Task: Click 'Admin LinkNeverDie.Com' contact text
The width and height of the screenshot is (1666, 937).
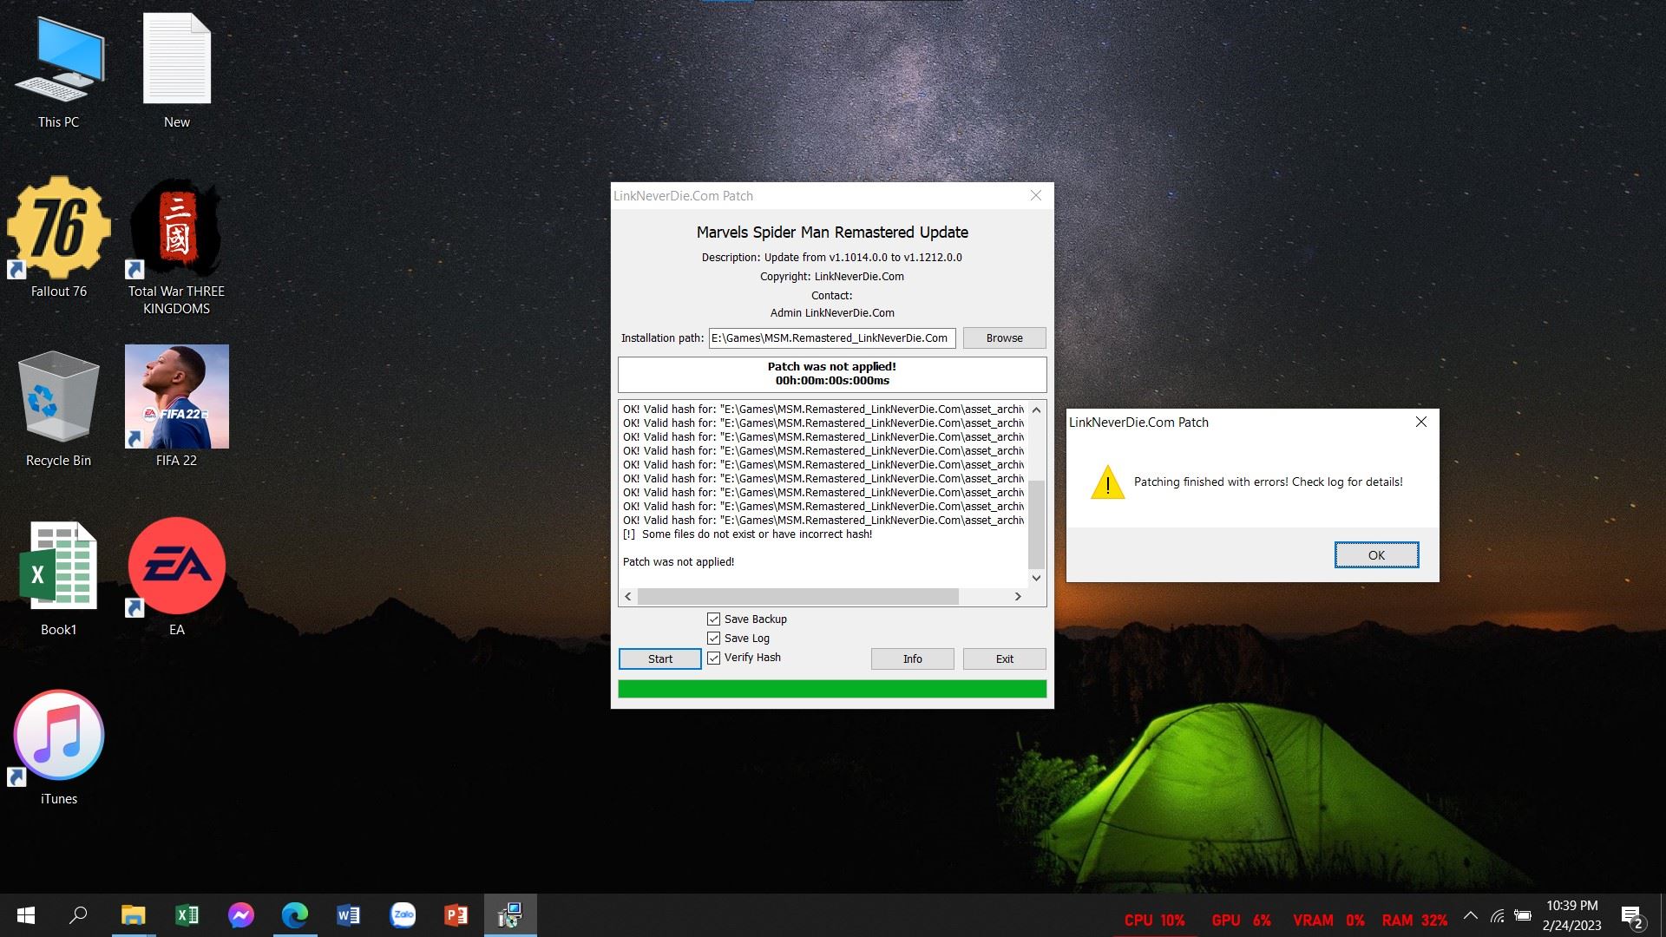Action: 832,313
